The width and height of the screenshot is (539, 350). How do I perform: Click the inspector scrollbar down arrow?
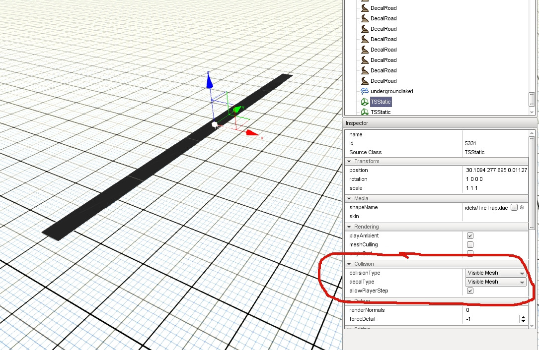click(x=532, y=326)
